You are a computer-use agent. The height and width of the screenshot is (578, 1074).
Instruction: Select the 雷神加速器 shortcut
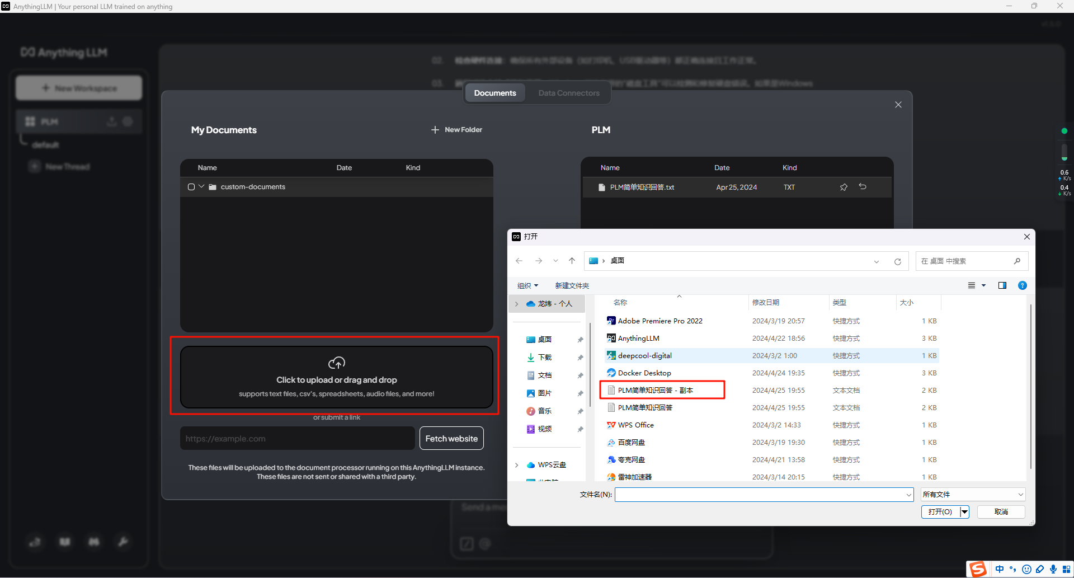pos(771,477)
